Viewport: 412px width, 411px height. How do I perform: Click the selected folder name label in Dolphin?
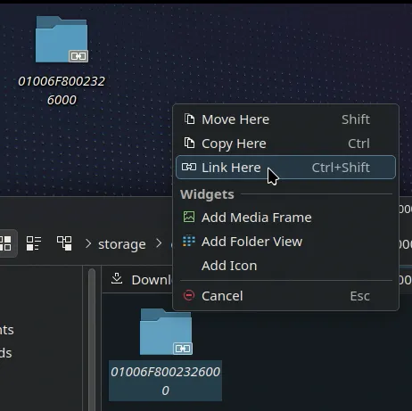(165, 381)
